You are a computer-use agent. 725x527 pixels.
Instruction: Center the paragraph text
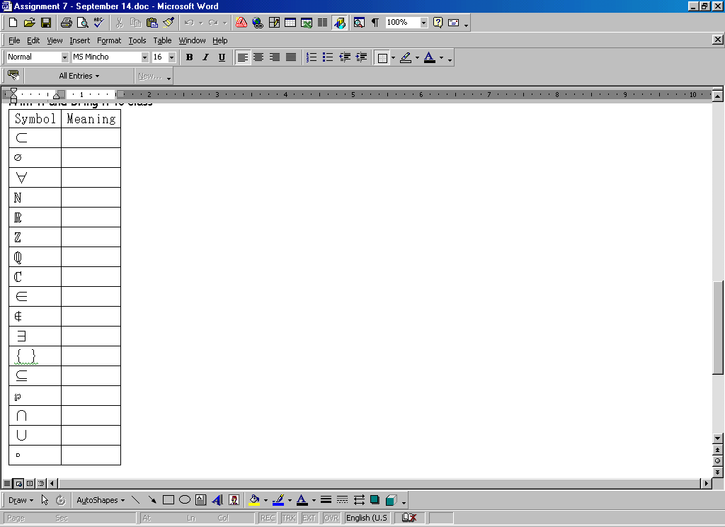[x=258, y=57]
